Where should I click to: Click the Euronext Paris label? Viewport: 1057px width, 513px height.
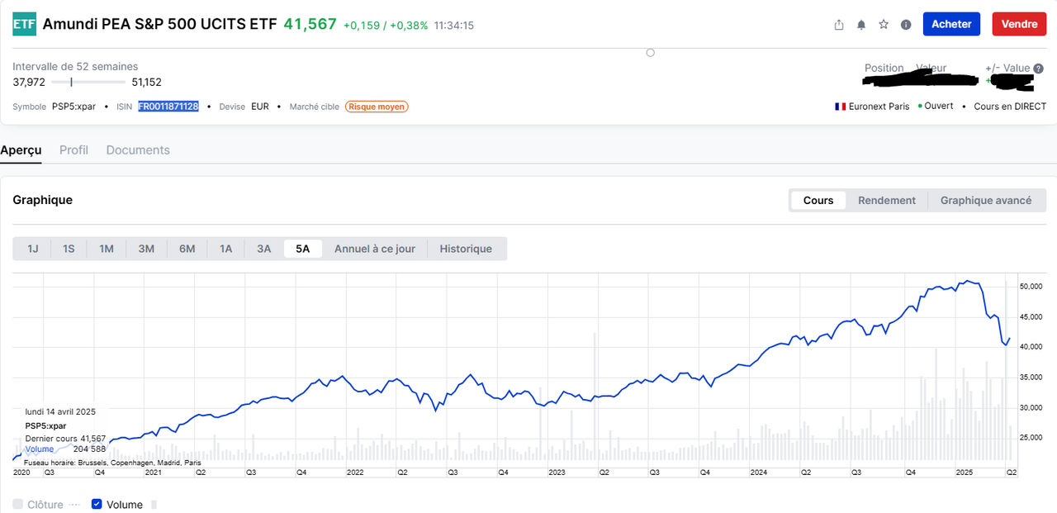click(x=879, y=107)
